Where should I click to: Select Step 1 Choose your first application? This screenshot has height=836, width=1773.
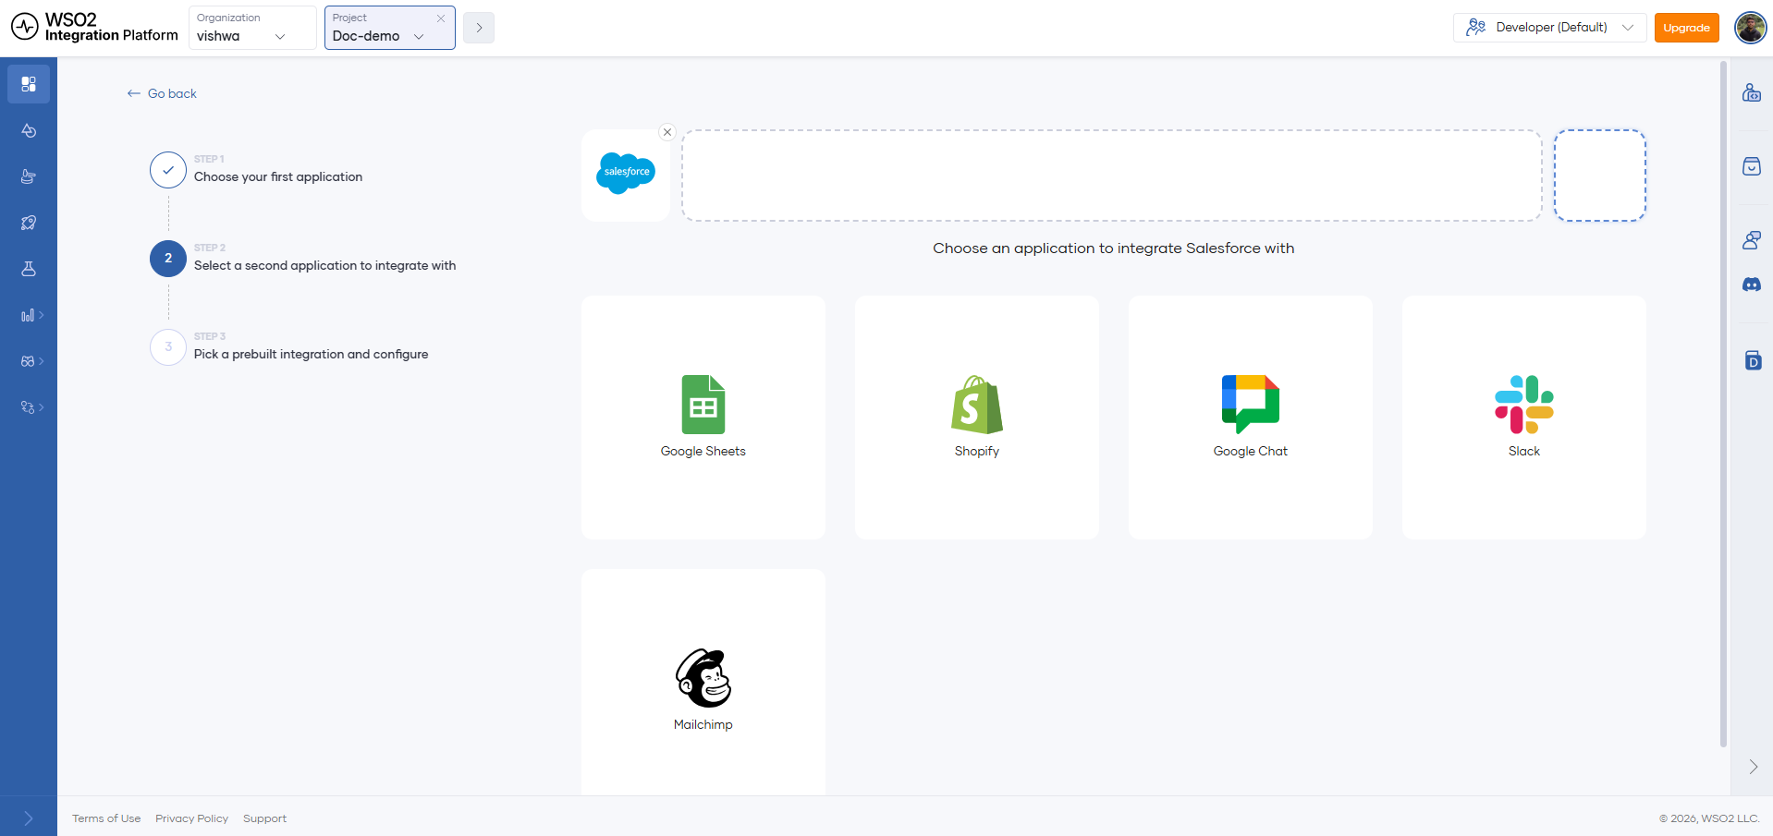pos(256,170)
